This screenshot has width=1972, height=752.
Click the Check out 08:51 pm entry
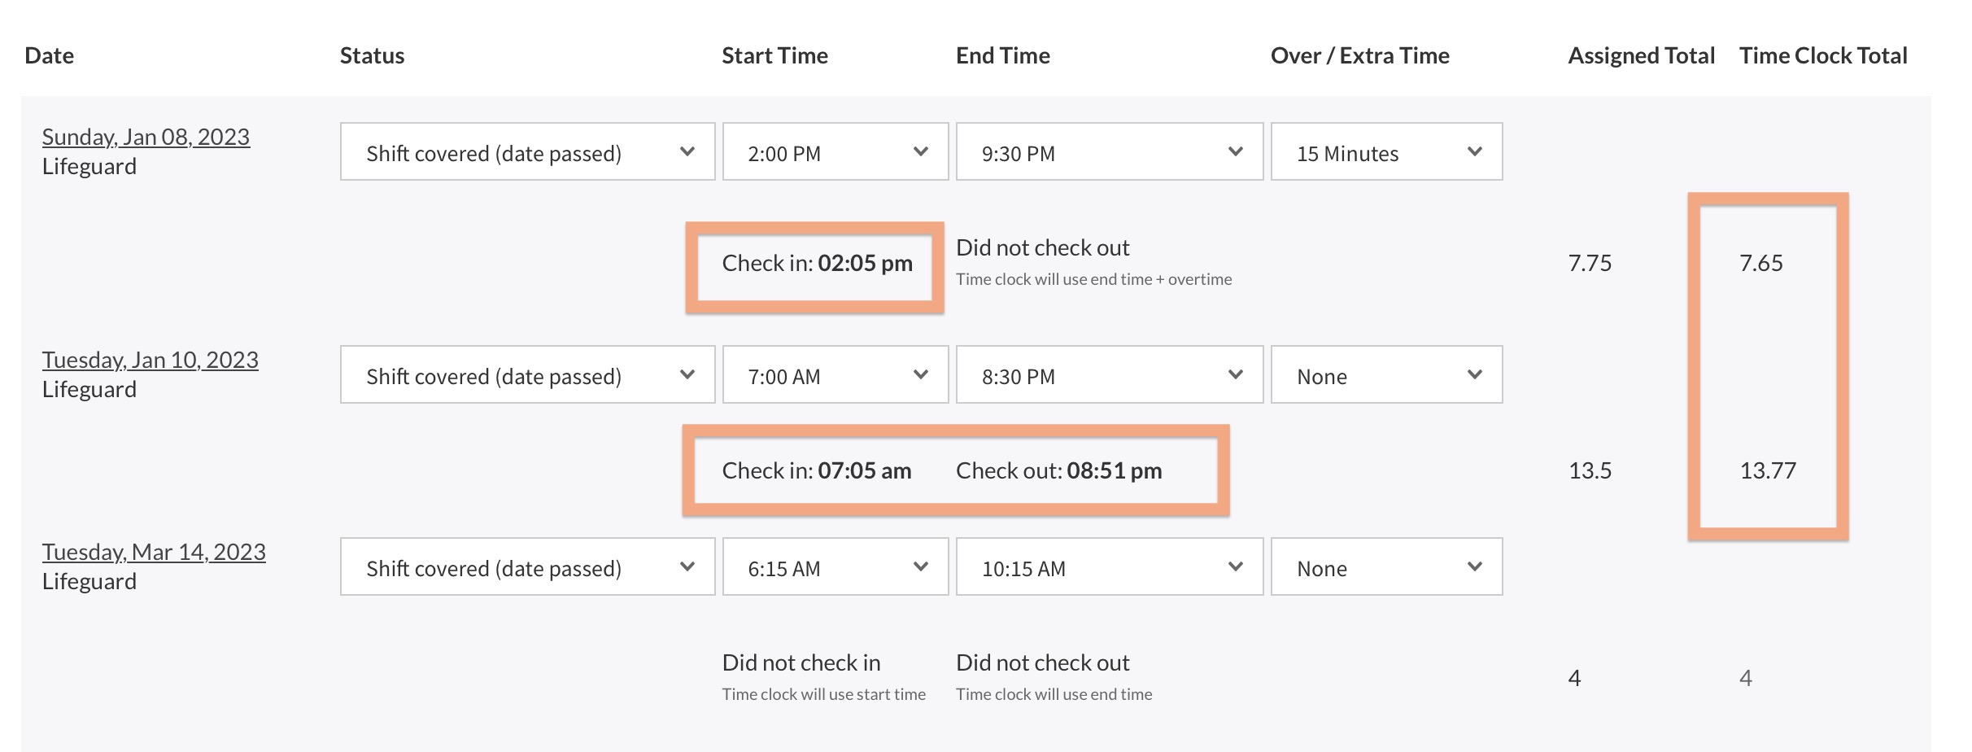pyautogui.click(x=1058, y=471)
